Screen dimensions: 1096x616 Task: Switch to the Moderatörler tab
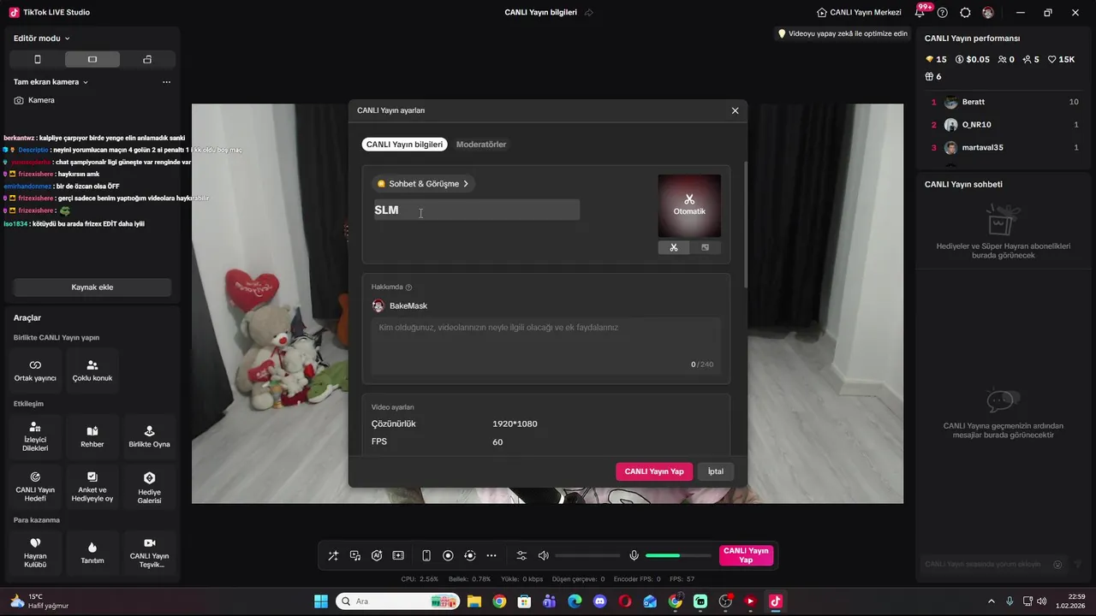click(481, 145)
